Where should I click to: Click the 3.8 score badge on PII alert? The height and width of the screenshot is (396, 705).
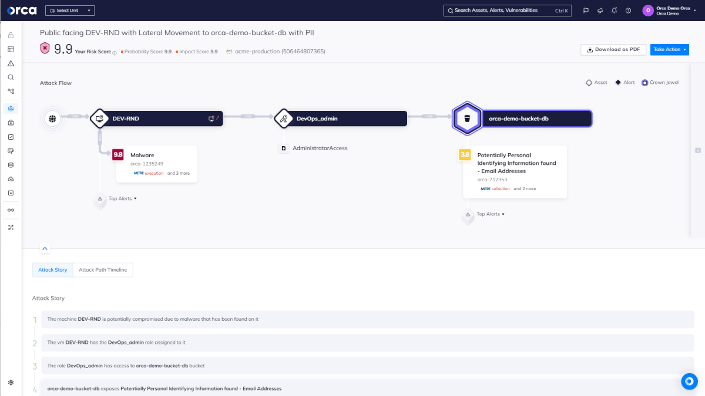click(465, 154)
